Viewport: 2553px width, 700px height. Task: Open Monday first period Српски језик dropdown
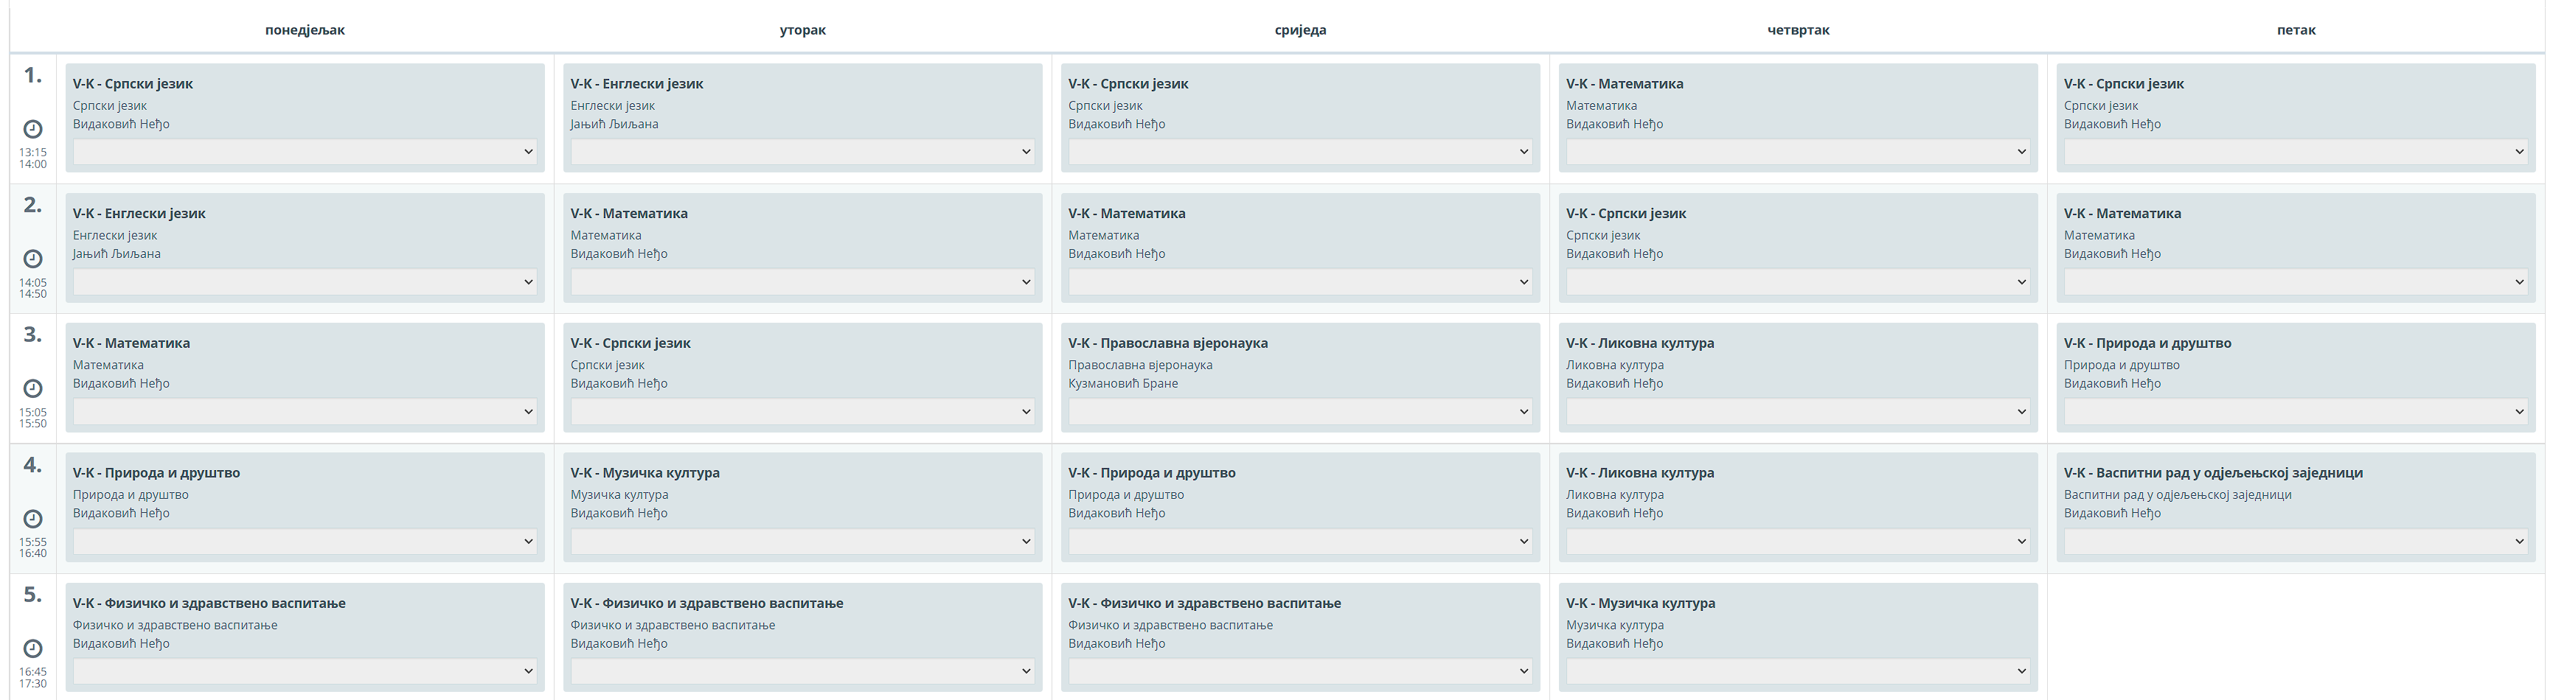click(305, 153)
